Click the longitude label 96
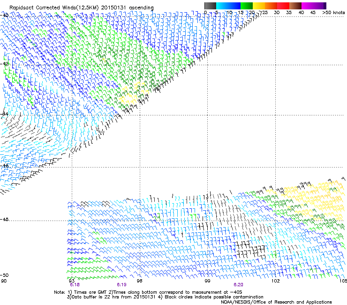Viewport: 347px width, 305px height. click(x=139, y=281)
